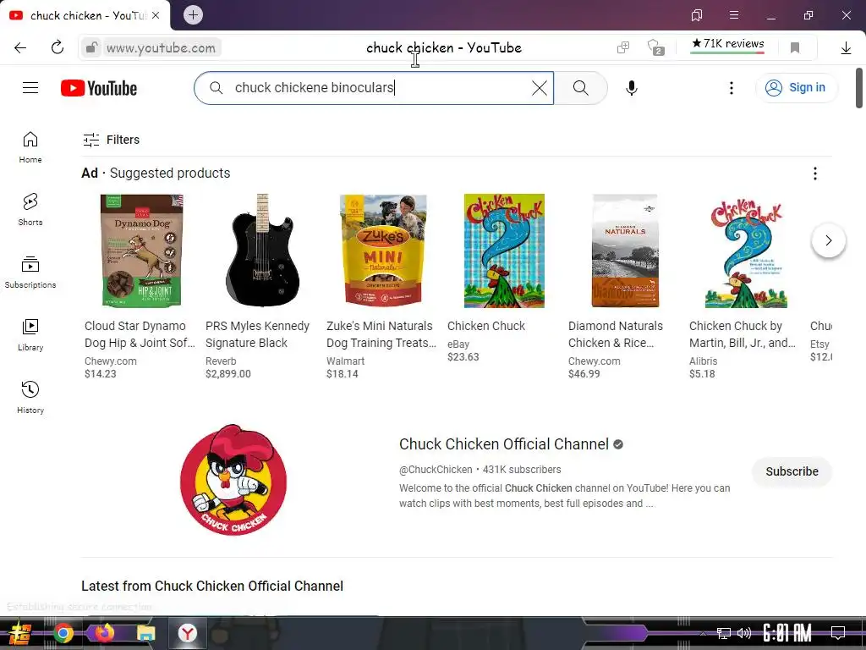The height and width of the screenshot is (650, 866).
Task: Open the notification center
Action: (x=838, y=633)
